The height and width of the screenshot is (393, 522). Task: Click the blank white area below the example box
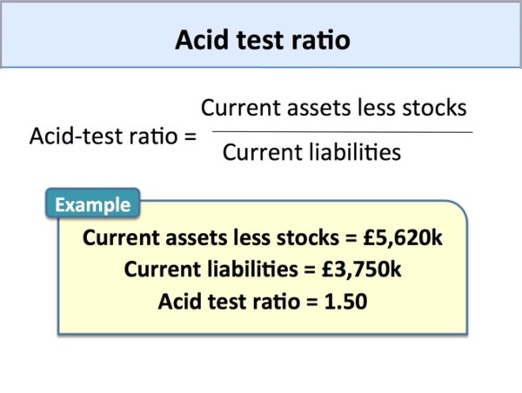tap(261, 363)
